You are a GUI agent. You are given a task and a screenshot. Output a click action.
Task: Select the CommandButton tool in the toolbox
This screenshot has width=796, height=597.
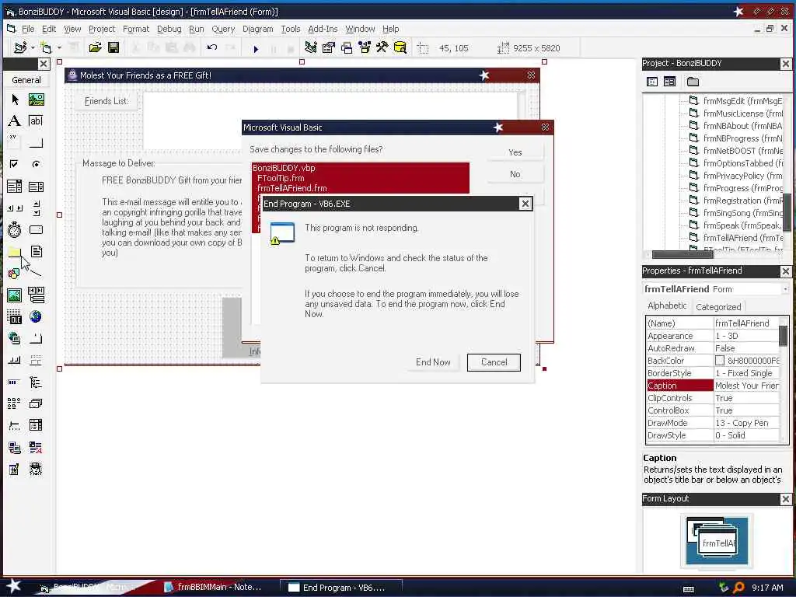point(36,143)
